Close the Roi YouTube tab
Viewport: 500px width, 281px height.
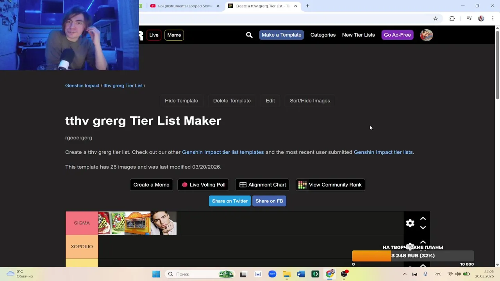point(218,6)
